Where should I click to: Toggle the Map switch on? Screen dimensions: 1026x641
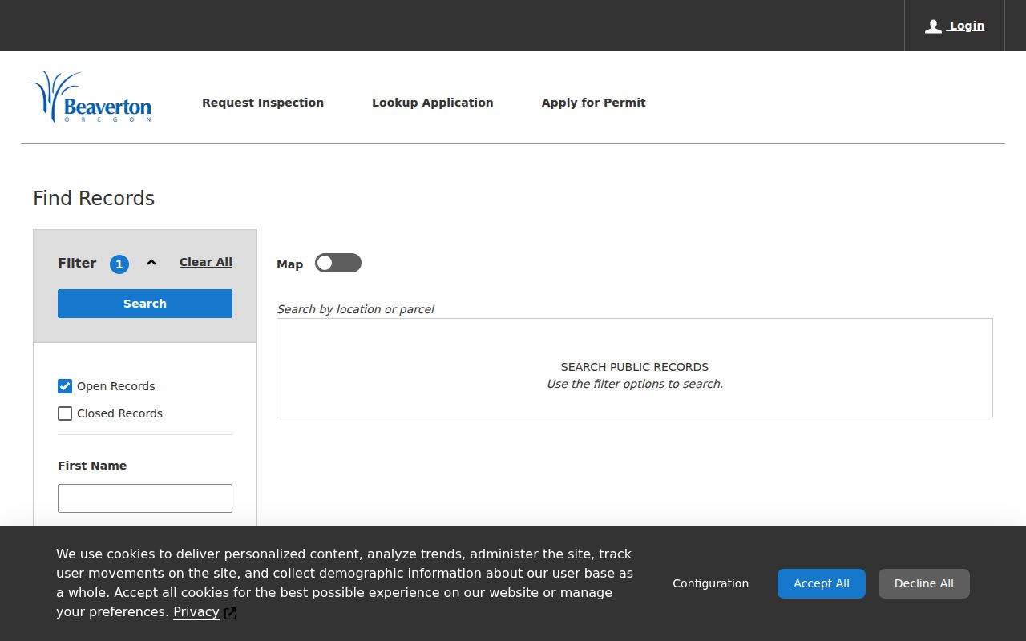(338, 263)
